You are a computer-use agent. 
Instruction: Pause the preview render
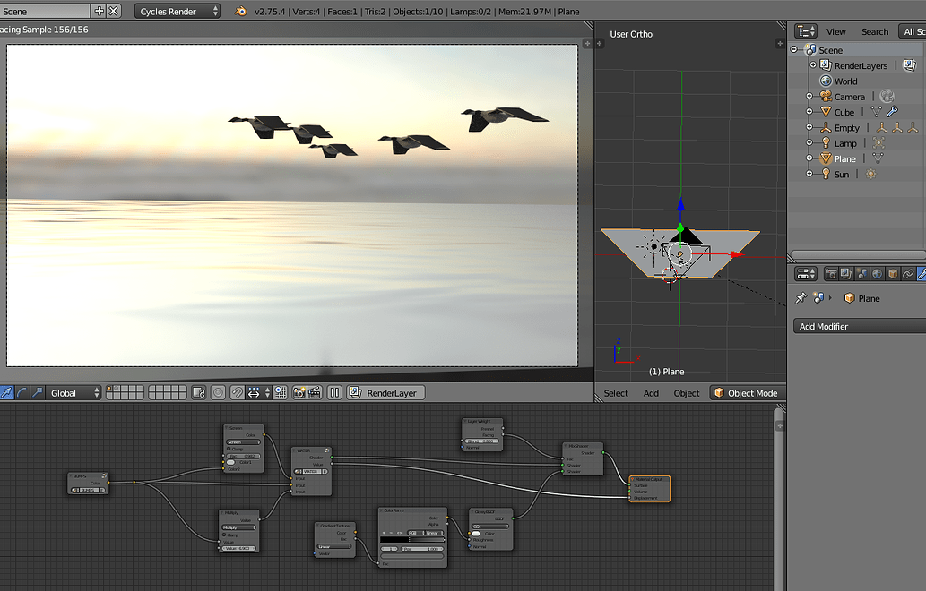click(x=334, y=393)
